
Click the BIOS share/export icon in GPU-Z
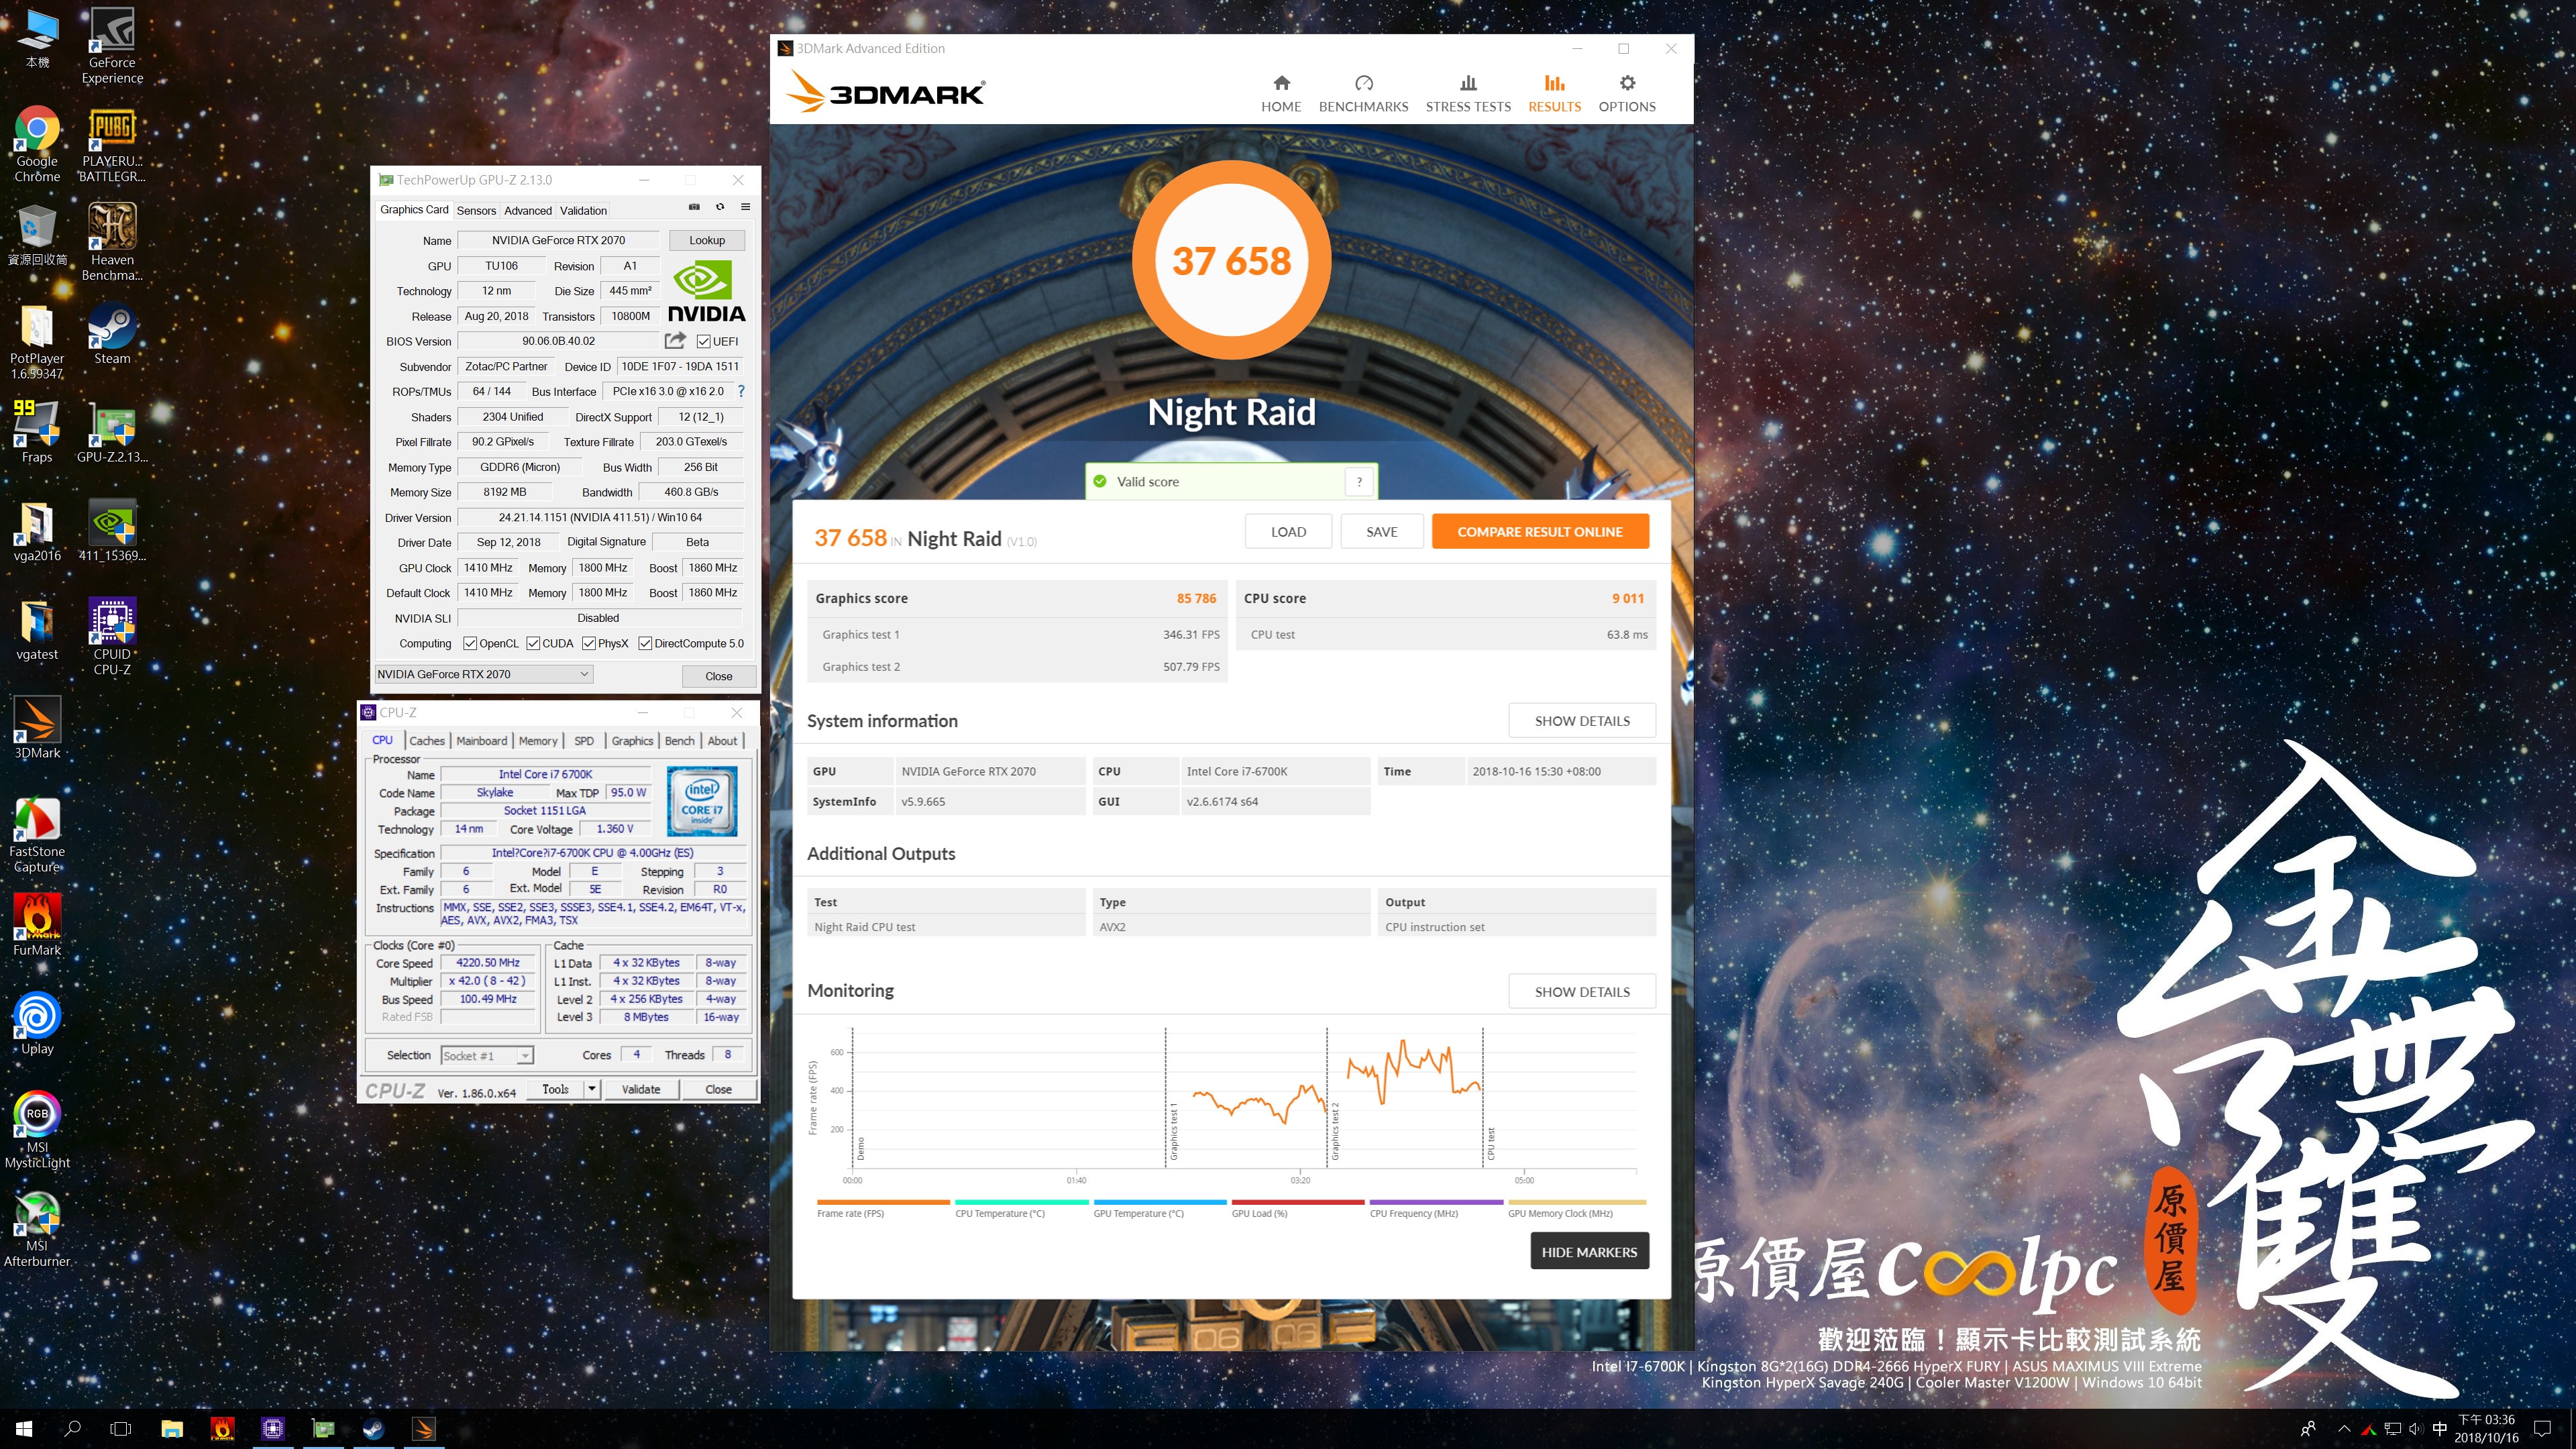676,340
